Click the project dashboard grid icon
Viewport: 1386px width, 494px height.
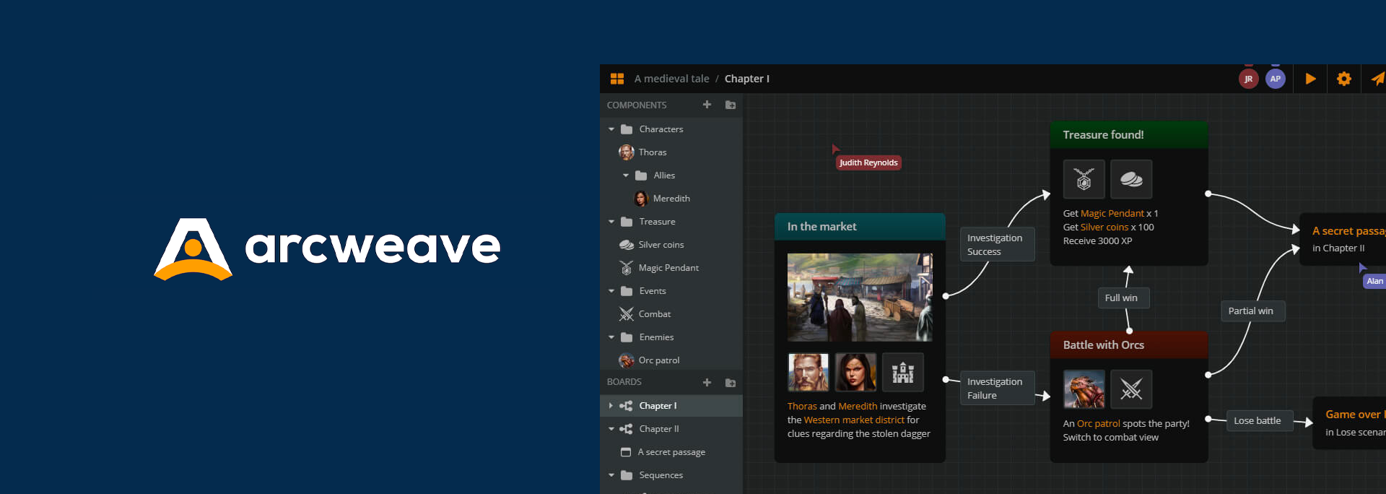tap(616, 79)
